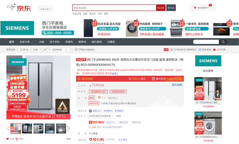Click the 查看> link in promo text
Viewport: 239px width, 144px height.
pos(115,73)
